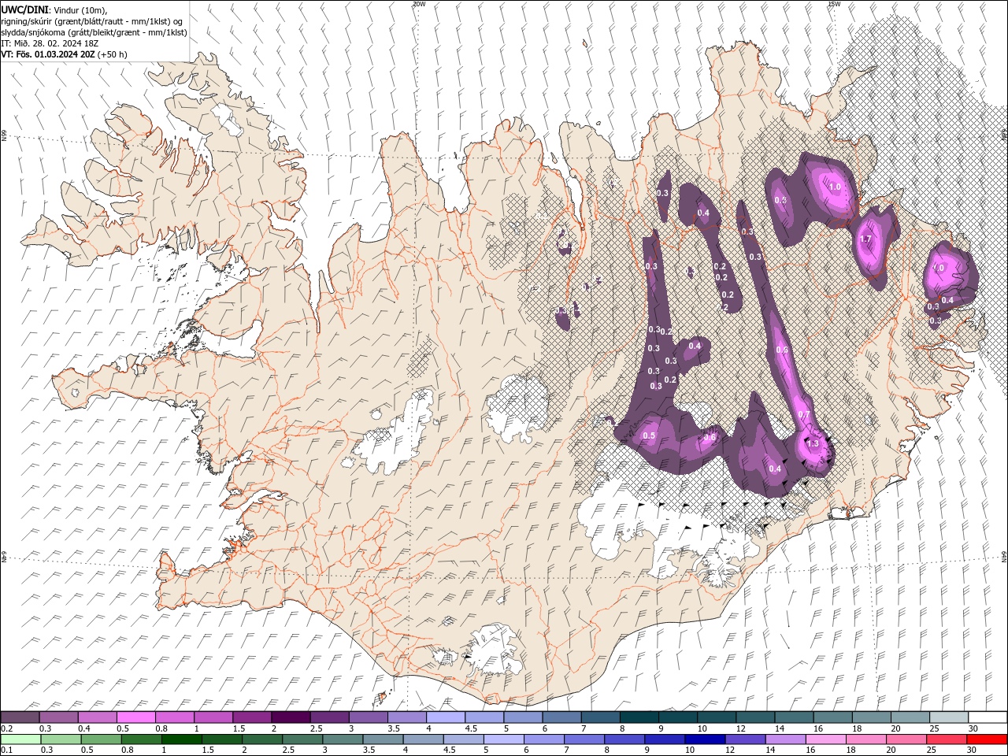
Task: Select the darkest purple 2 swatch in upper legend
Action: 291,717
